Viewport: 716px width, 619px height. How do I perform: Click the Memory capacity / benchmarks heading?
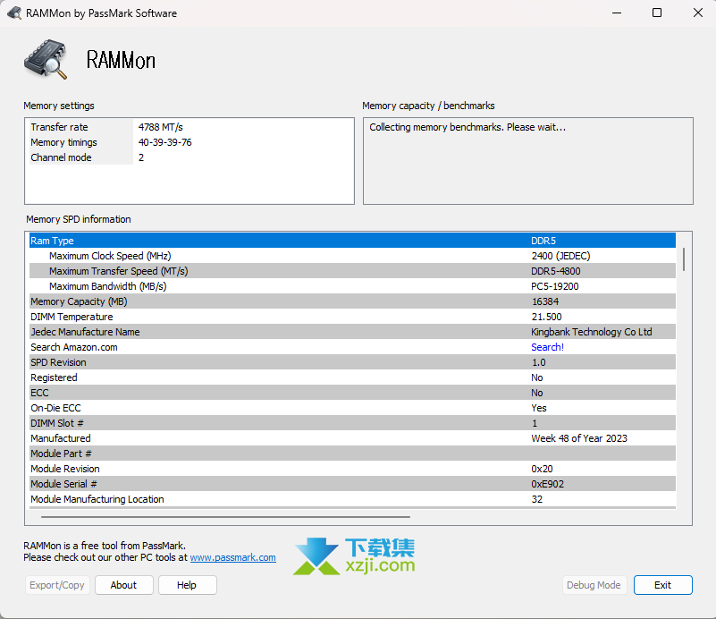tap(428, 106)
